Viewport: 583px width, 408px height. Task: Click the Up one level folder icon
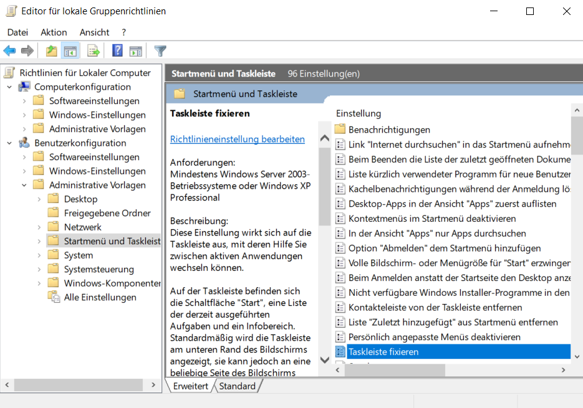tap(51, 51)
